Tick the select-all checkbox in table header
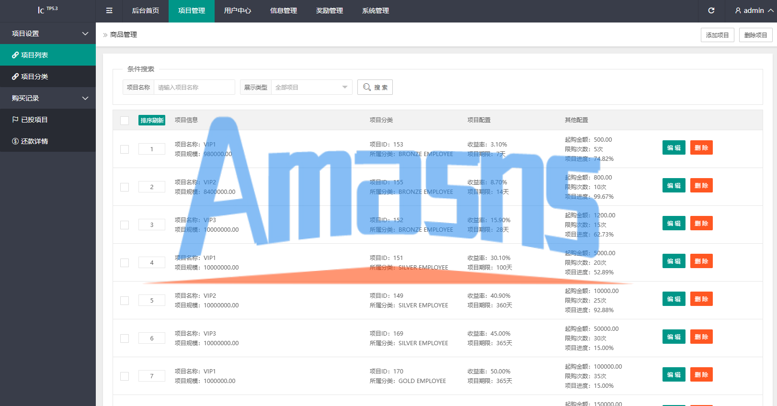The width and height of the screenshot is (777, 406). [x=125, y=121]
